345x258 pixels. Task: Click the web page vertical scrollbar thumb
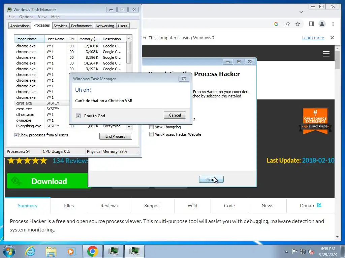337,60
